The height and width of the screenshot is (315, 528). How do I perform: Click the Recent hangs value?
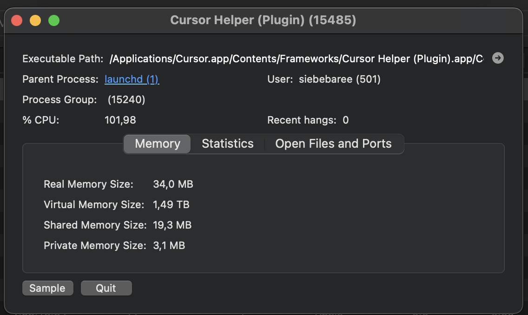(x=346, y=120)
